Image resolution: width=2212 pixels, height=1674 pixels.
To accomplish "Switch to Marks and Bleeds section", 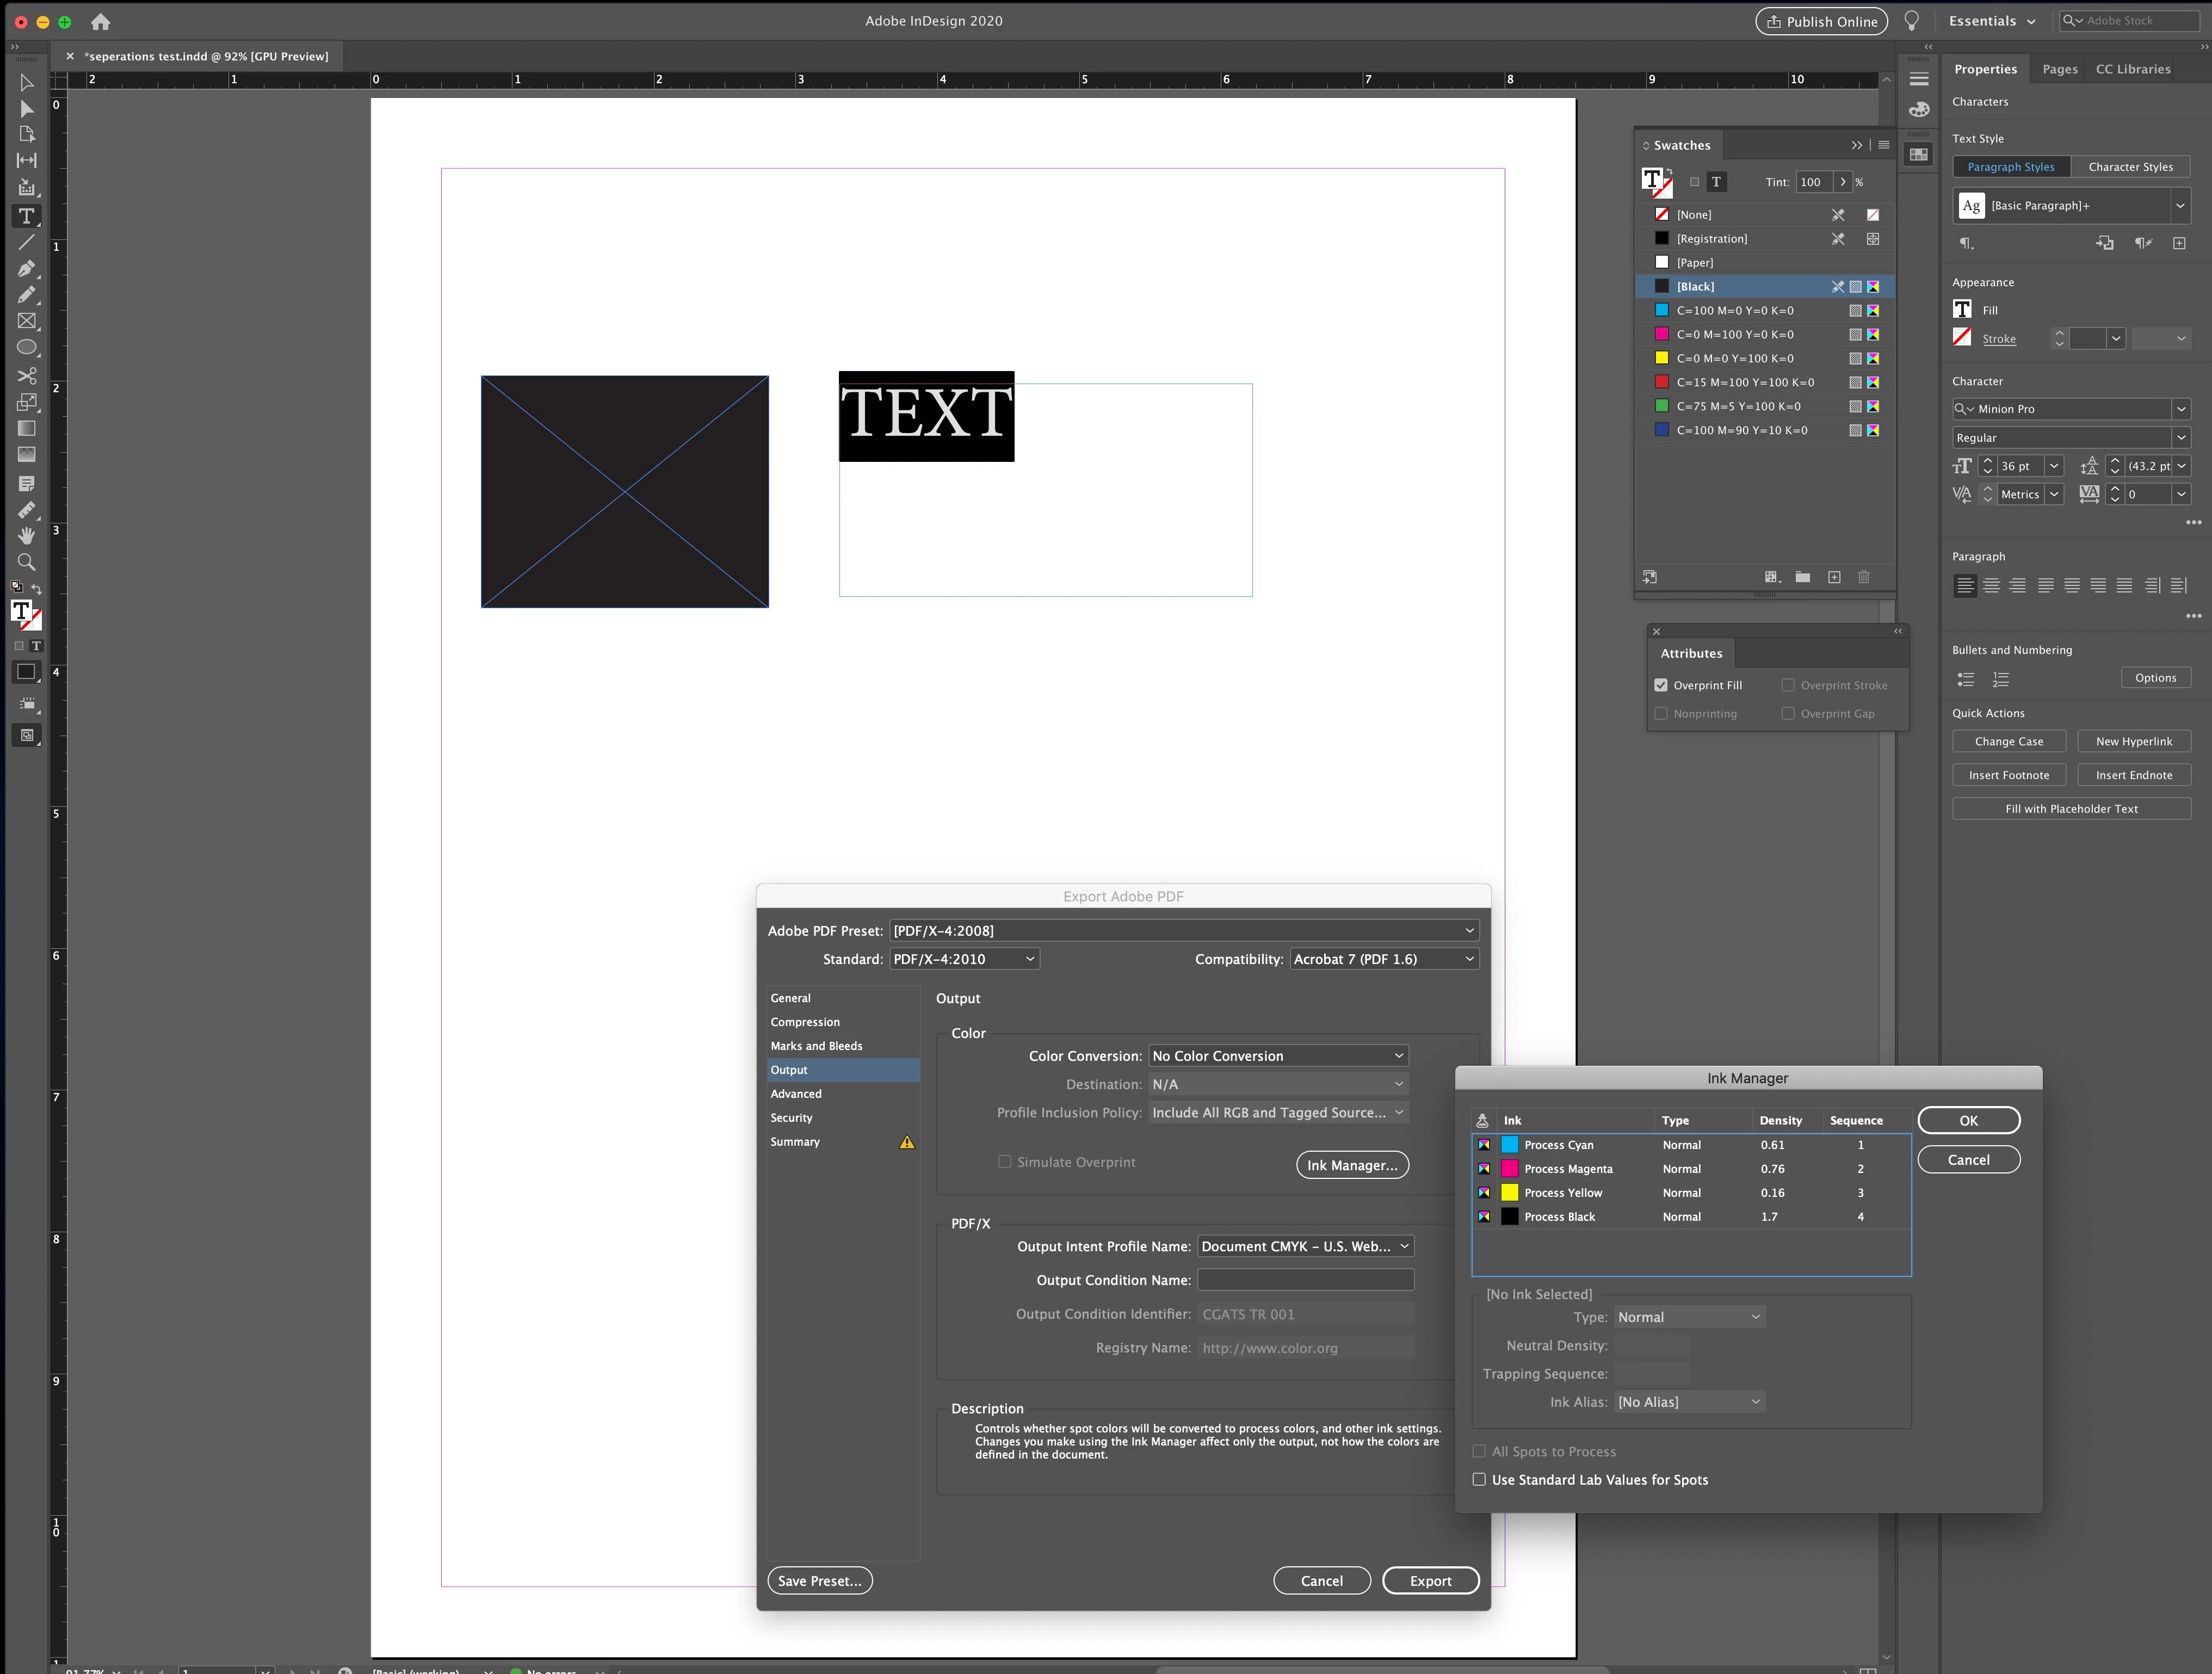I will (x=816, y=1046).
